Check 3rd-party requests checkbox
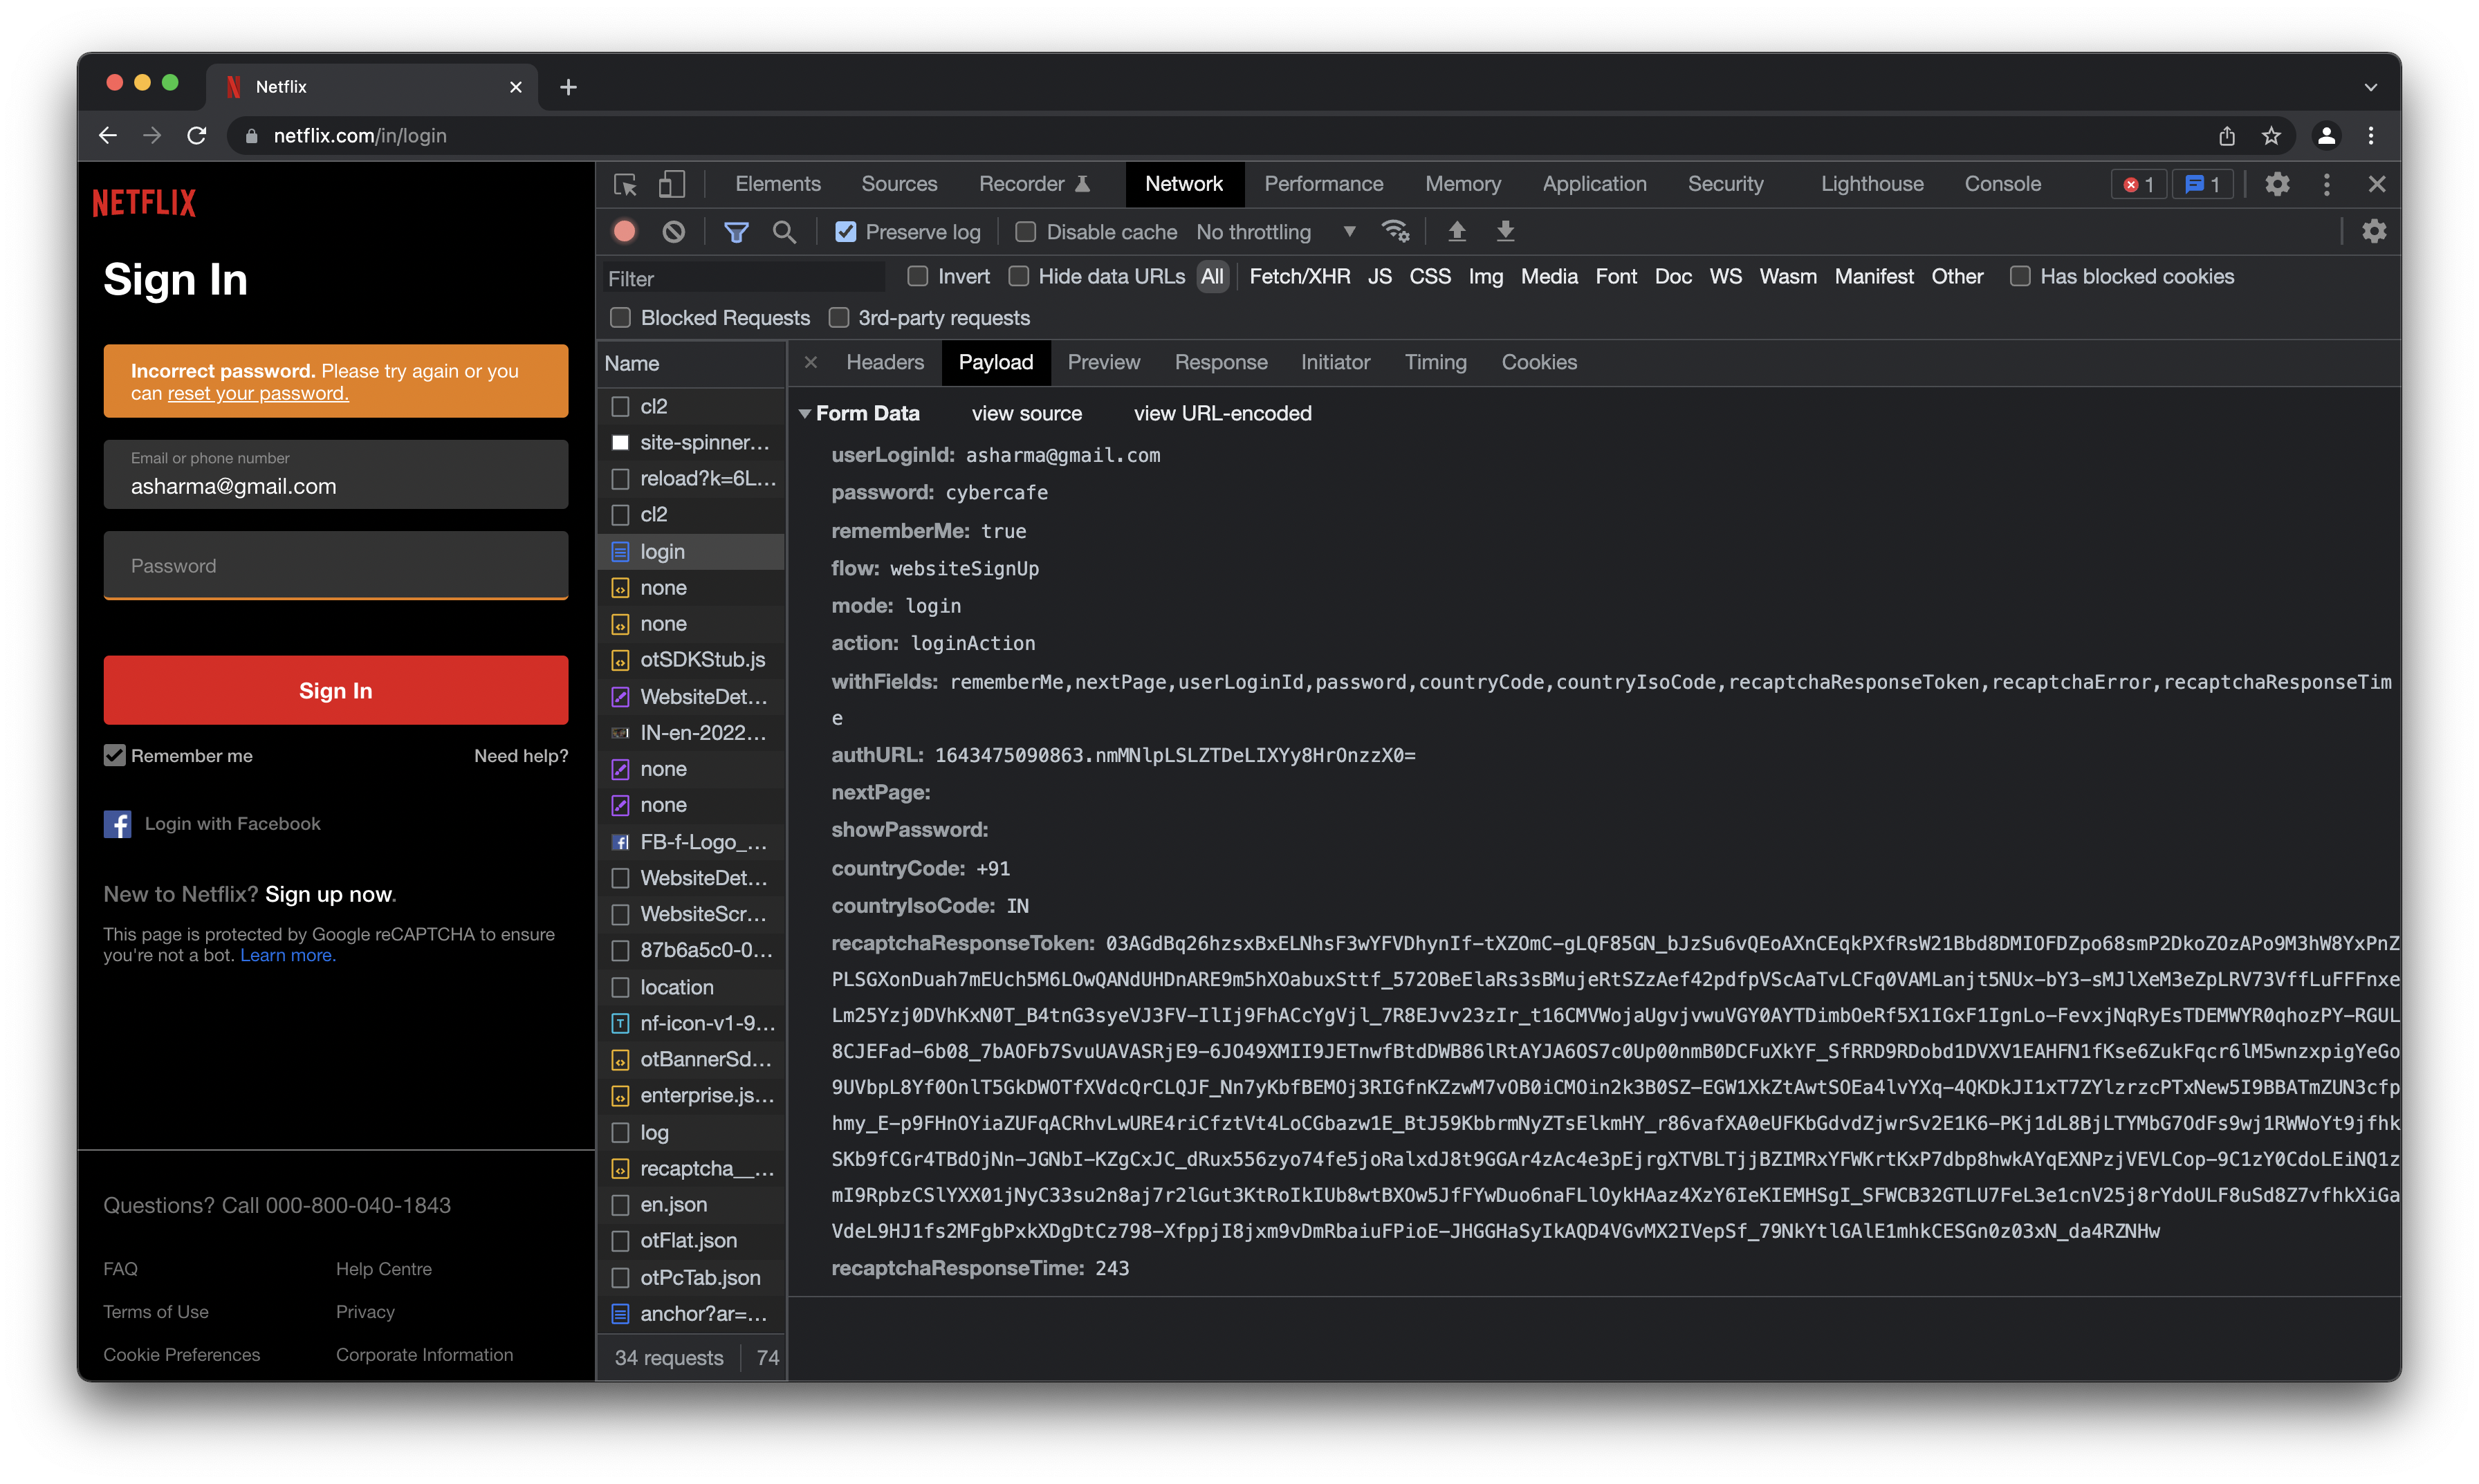2479x1484 pixels. click(839, 318)
